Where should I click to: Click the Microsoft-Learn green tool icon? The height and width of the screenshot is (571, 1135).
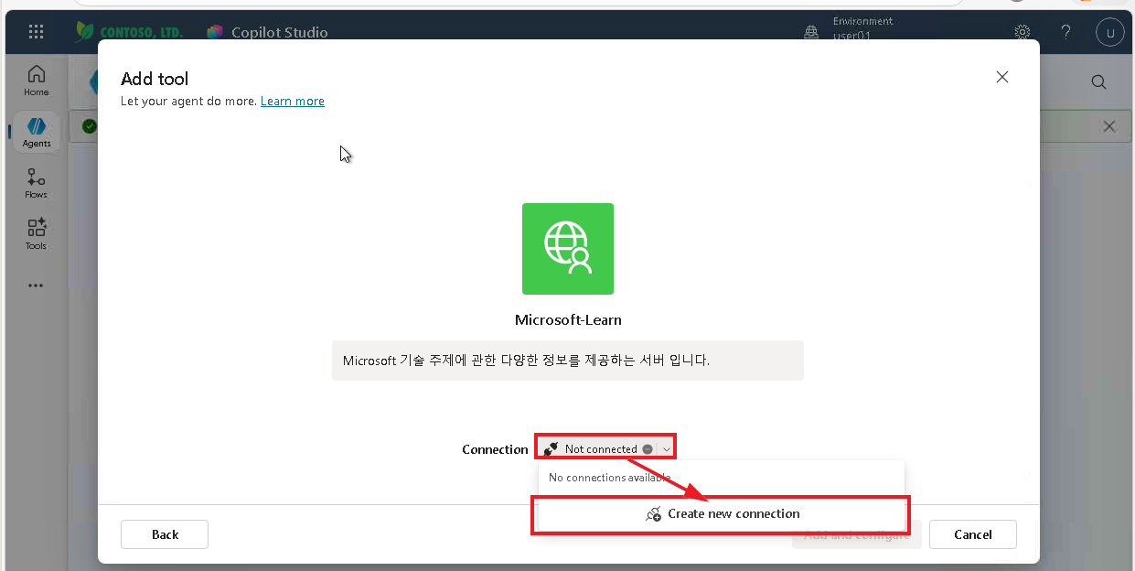tap(568, 249)
